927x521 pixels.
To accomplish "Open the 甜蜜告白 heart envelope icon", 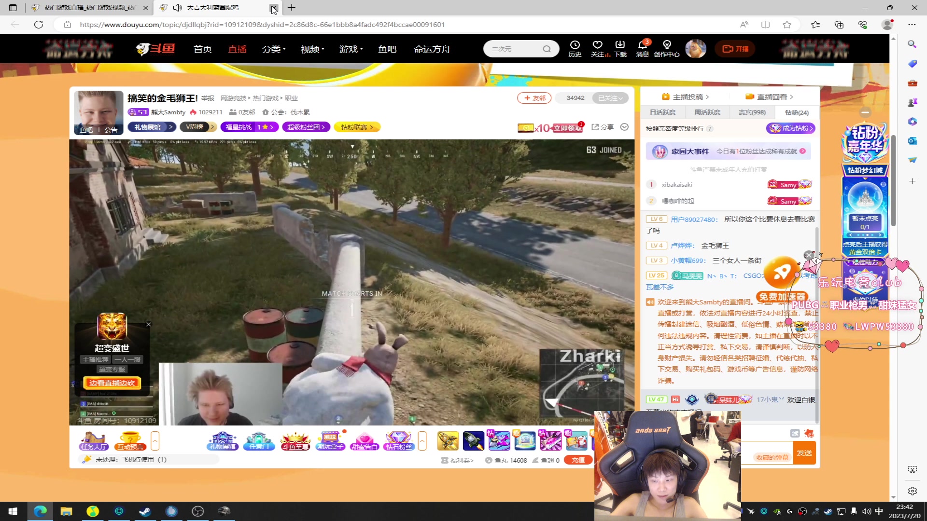I will [365, 441].
